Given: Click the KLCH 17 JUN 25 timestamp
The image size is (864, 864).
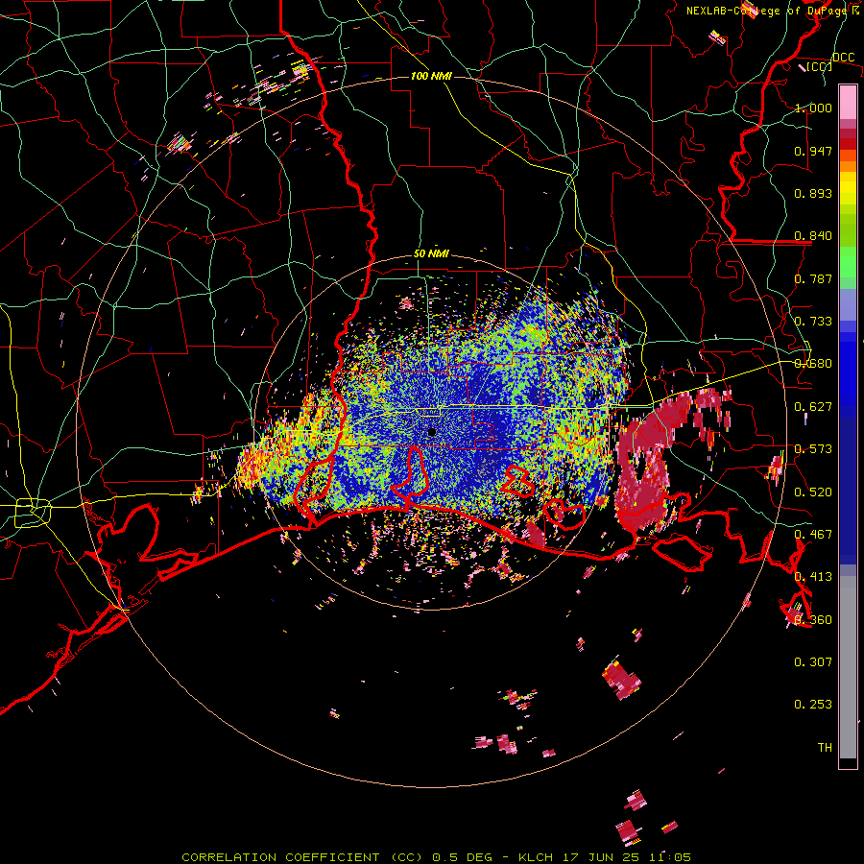Looking at the screenshot, I should pyautogui.click(x=606, y=857).
